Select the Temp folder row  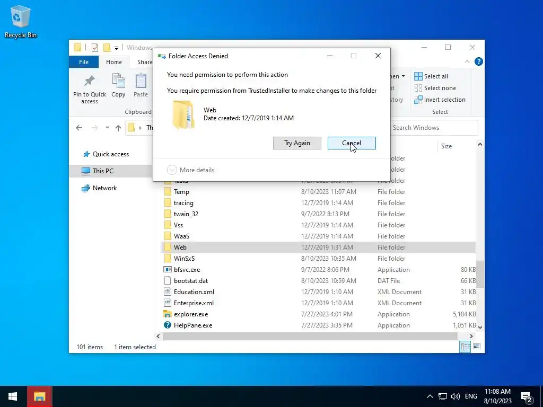pyautogui.click(x=319, y=192)
